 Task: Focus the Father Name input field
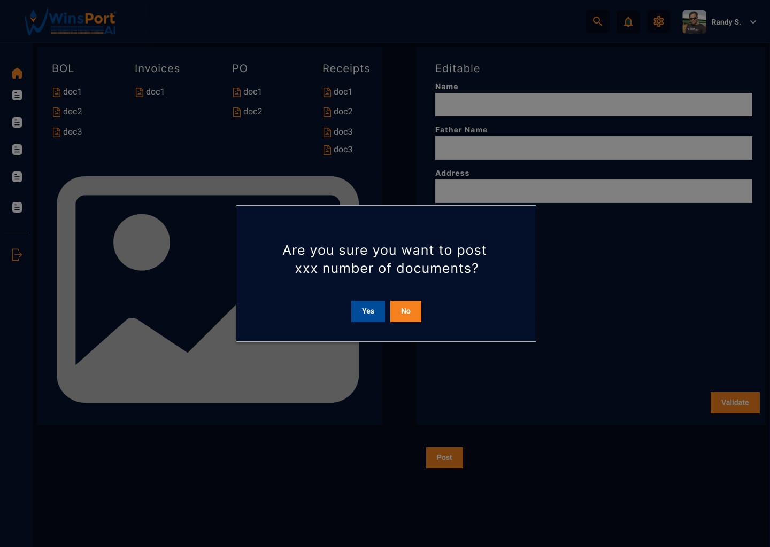click(594, 148)
